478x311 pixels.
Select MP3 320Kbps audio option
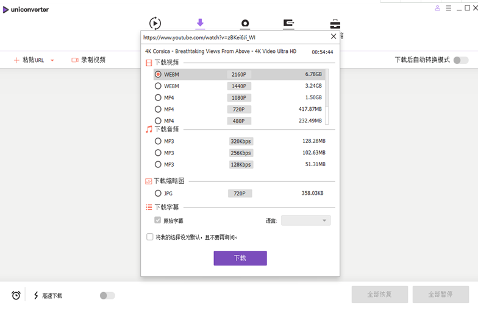[240, 141]
